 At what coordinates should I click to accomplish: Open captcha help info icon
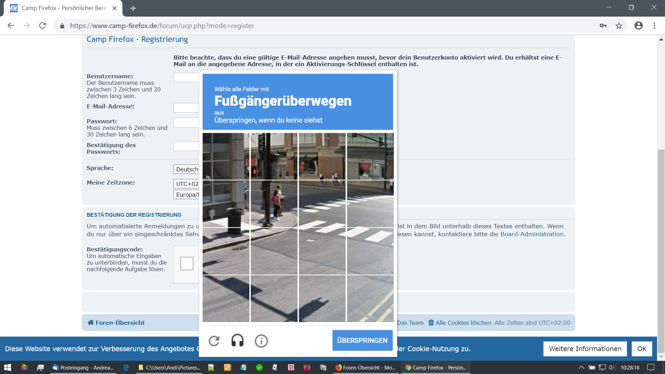click(261, 341)
